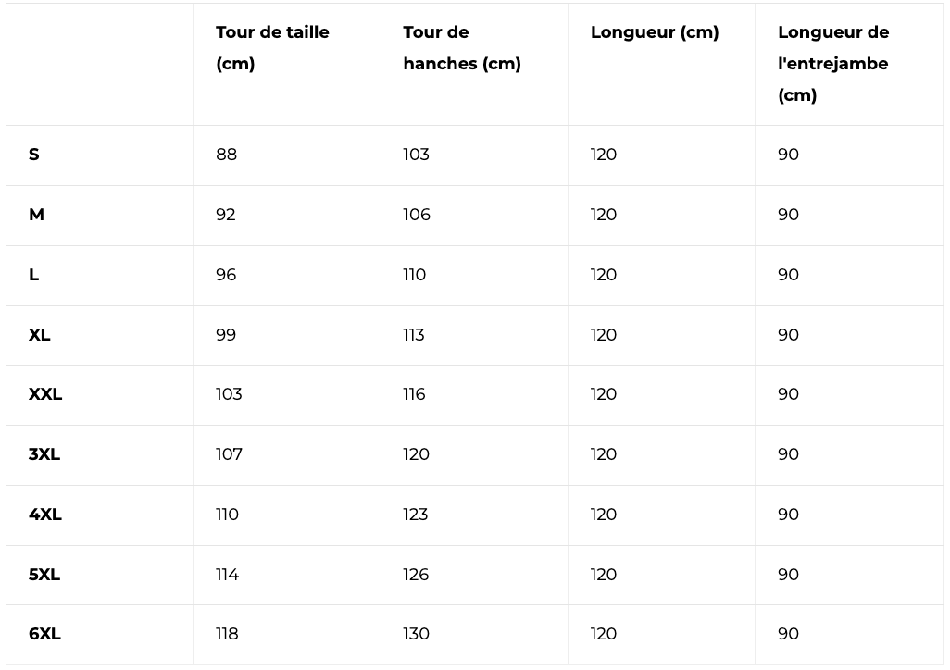
Task: Click the XXL size row label
Action: (x=45, y=394)
